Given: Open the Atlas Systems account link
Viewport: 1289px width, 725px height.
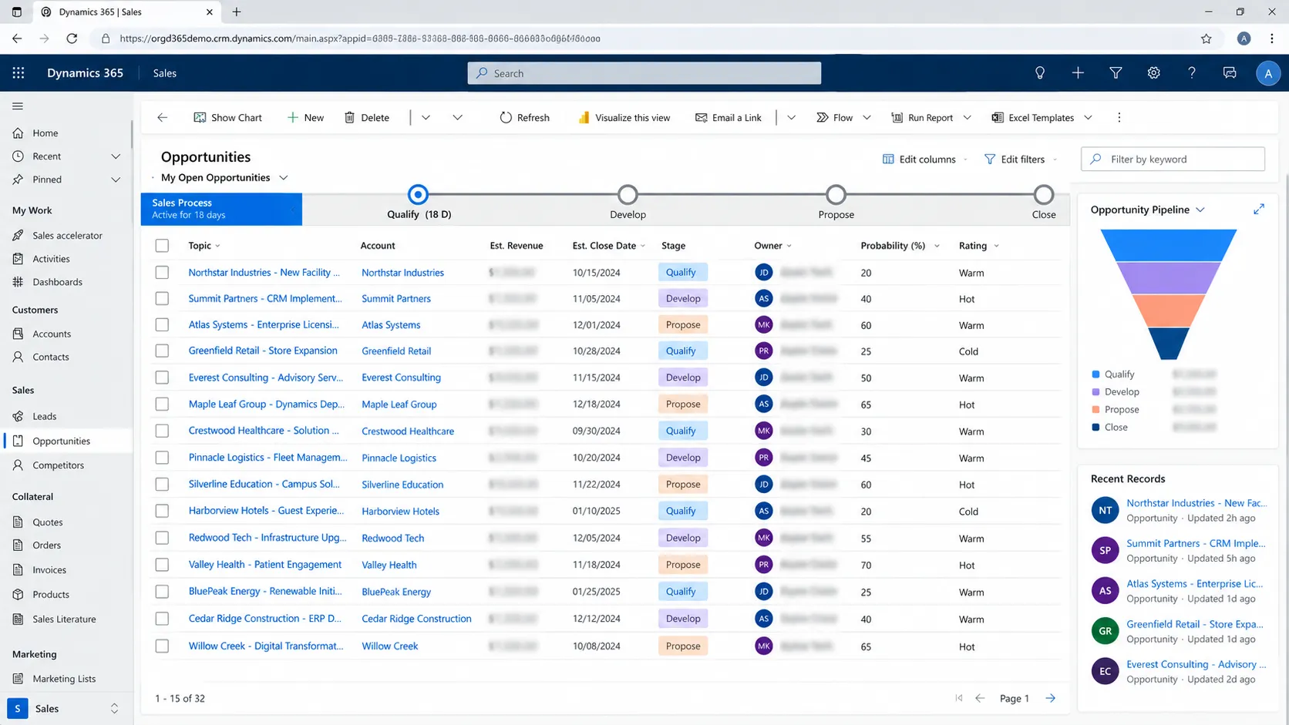Looking at the screenshot, I should pos(391,325).
